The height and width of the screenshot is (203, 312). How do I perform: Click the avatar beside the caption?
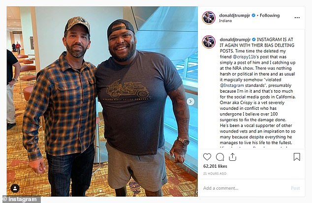(x=209, y=42)
